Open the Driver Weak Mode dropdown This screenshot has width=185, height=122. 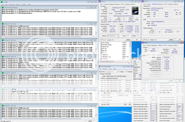154,121
